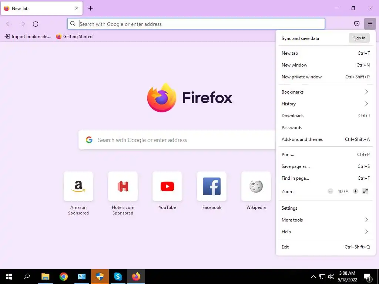Open volume control in system tray

[331, 277]
